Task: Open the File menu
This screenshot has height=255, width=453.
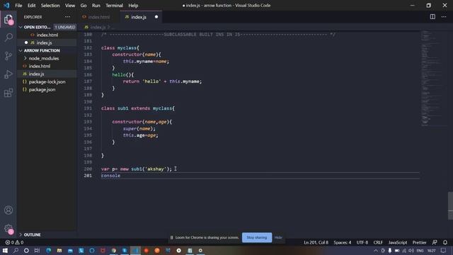Action: (18, 5)
